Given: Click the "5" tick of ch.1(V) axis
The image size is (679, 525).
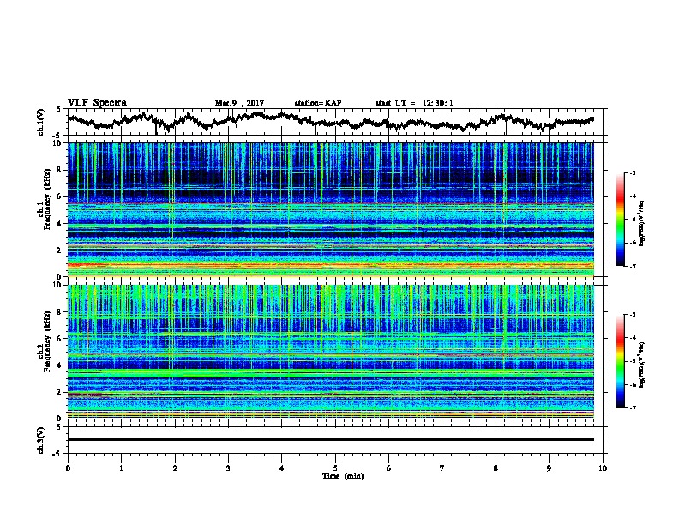Looking at the screenshot, I should [58, 109].
